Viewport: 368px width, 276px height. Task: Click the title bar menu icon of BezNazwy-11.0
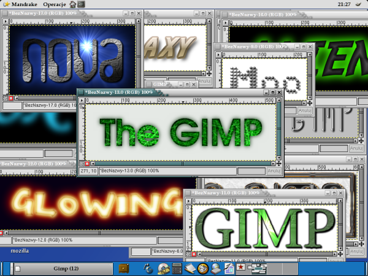(x=188, y=193)
